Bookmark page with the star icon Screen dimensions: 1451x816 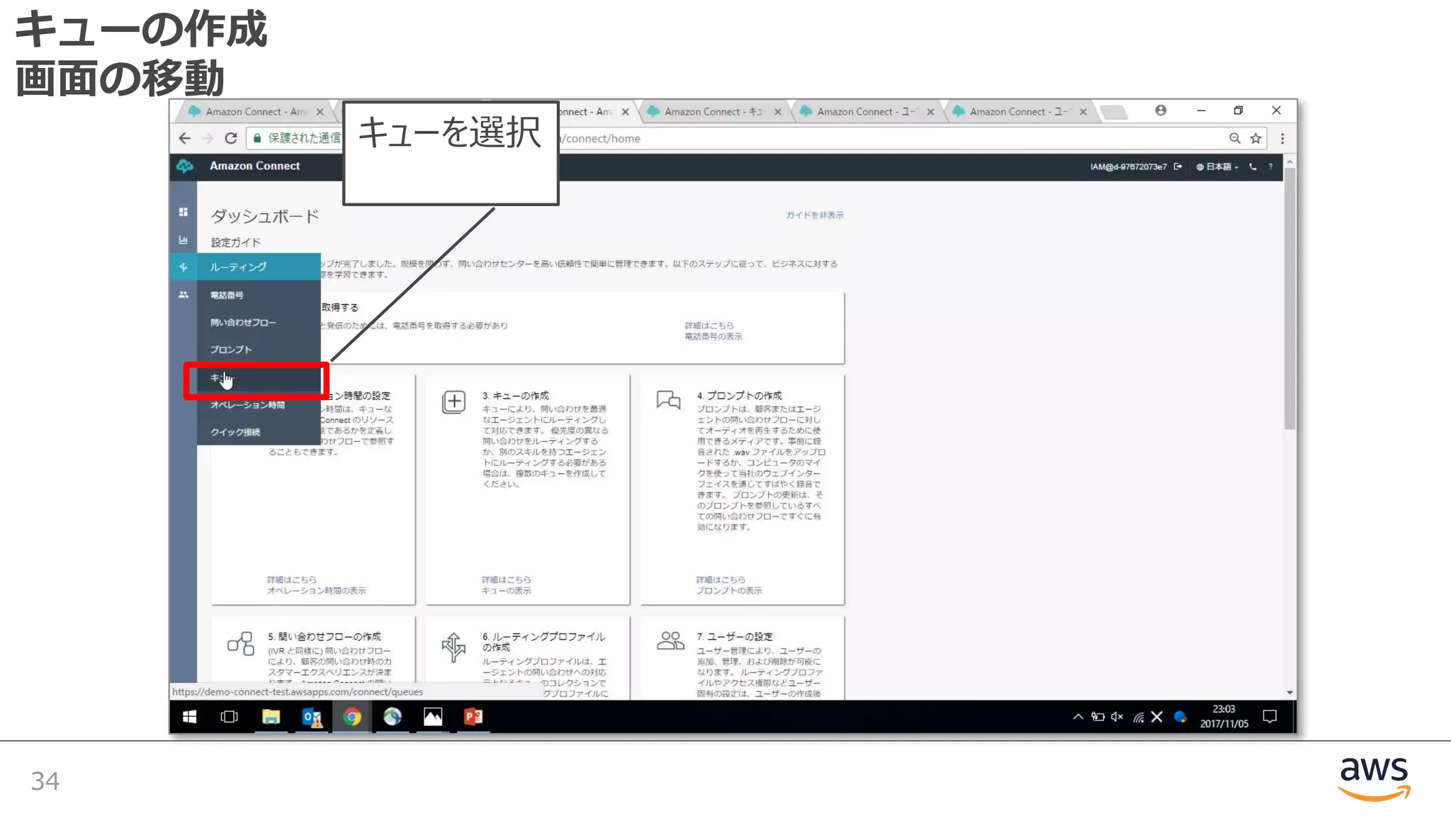(1255, 138)
